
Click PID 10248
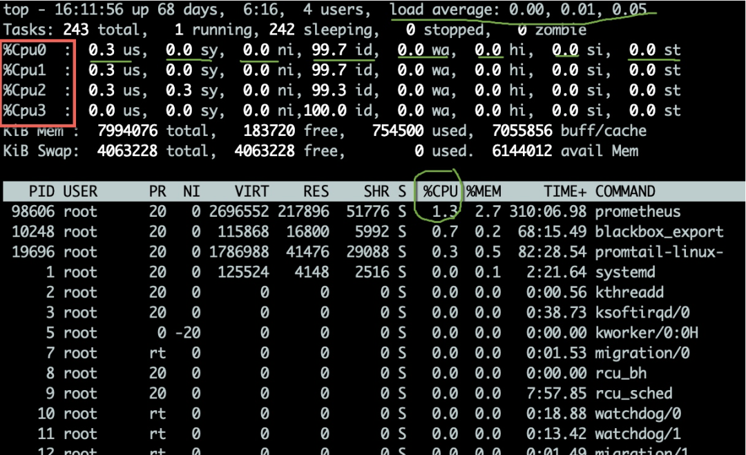pos(33,232)
